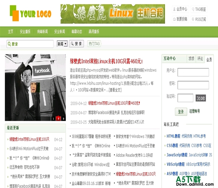Viewport: 218px width, 188px height.
Task: Open article 技术角度解析微软安全漏洞补丁M
Action: tap(91, 174)
